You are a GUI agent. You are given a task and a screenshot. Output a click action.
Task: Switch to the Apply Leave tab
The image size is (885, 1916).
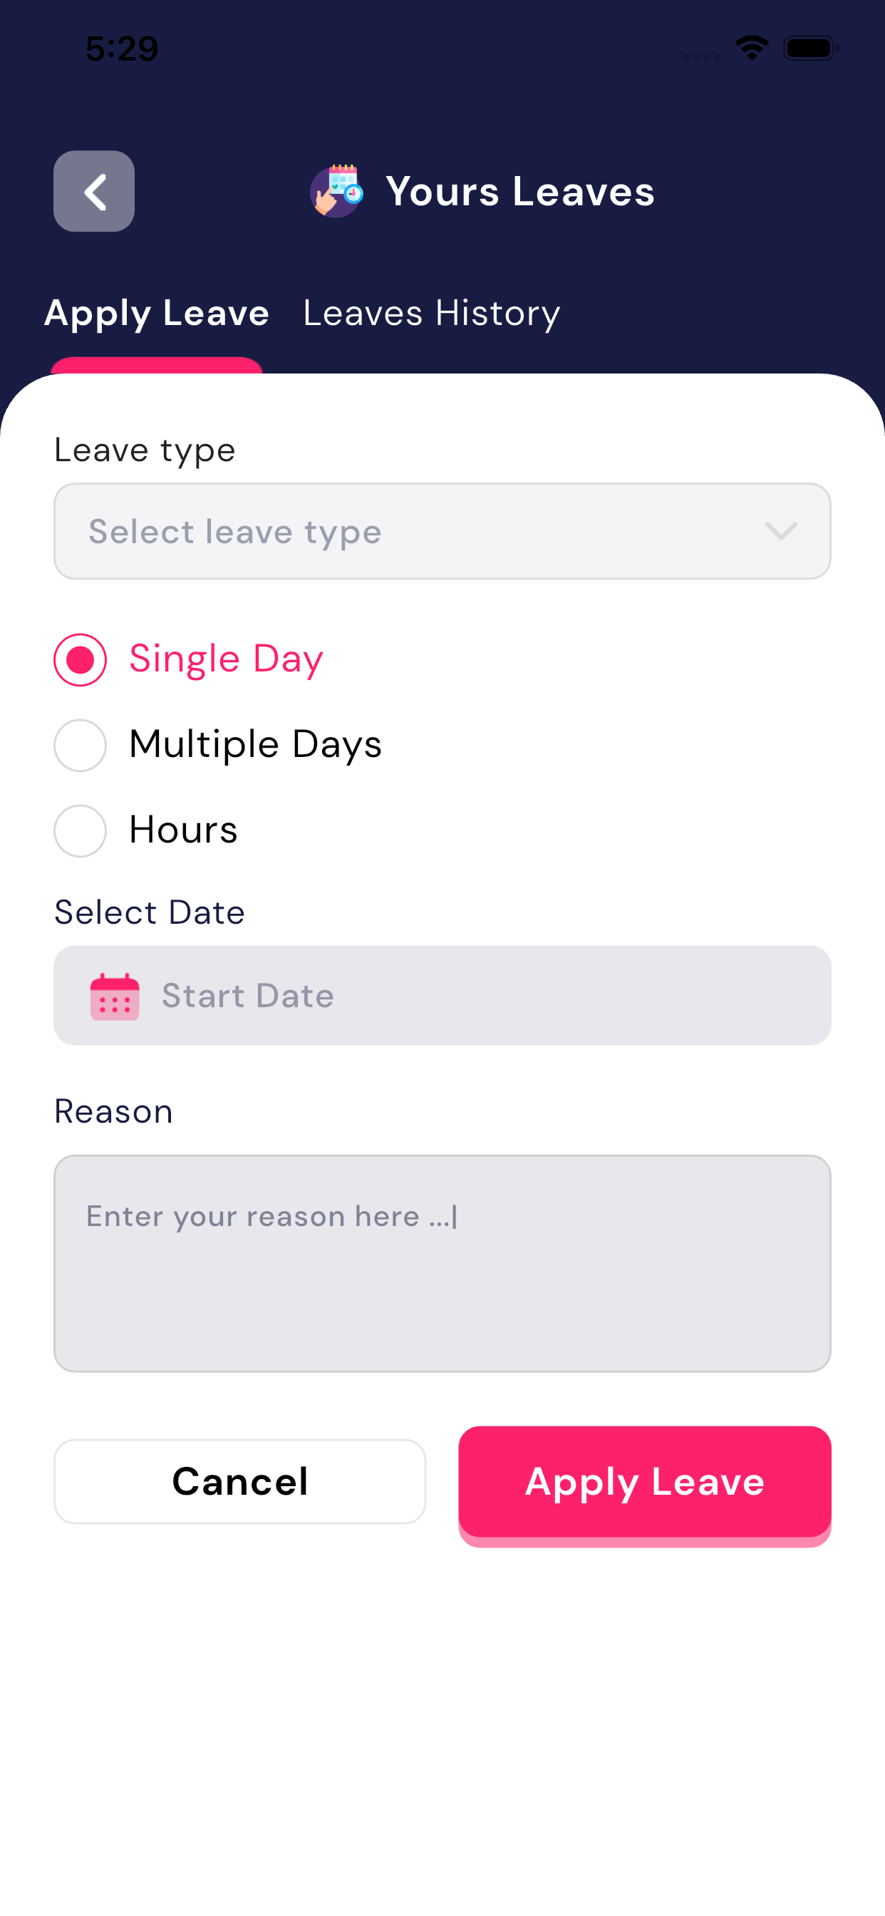pos(156,313)
